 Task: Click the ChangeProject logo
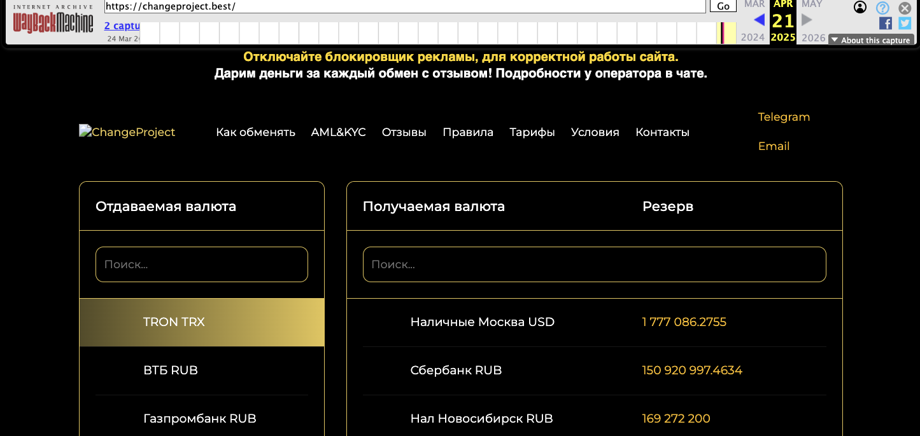click(x=127, y=132)
